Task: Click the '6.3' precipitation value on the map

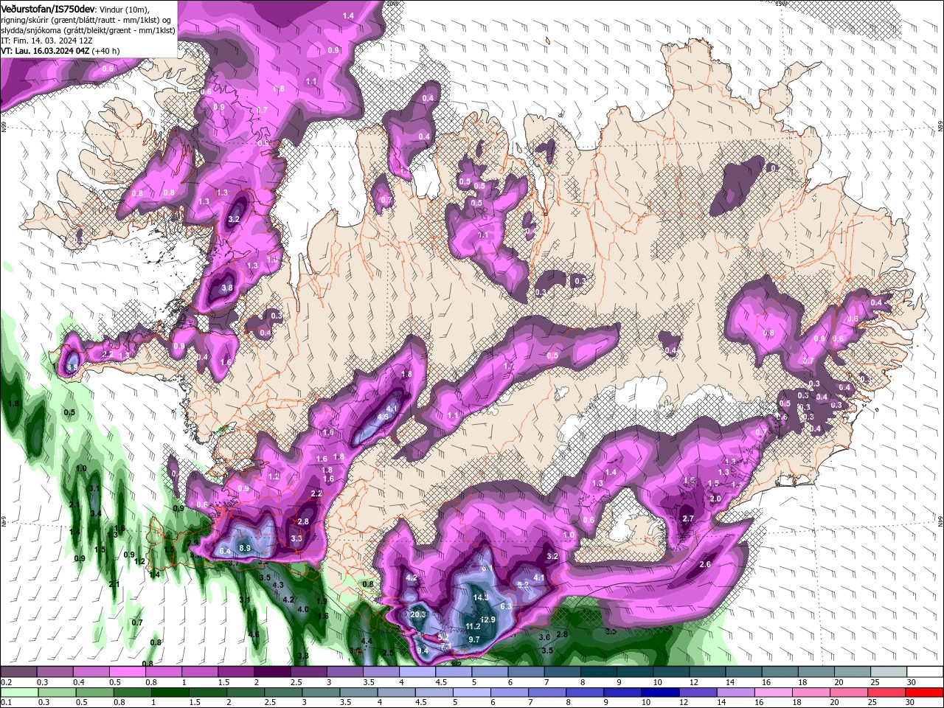Action: [x=506, y=606]
